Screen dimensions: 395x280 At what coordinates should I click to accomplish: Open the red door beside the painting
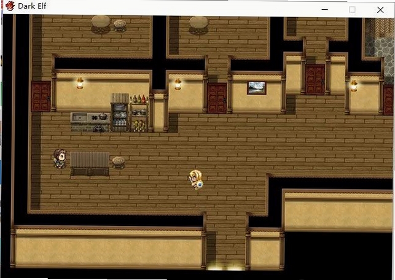[217, 98]
